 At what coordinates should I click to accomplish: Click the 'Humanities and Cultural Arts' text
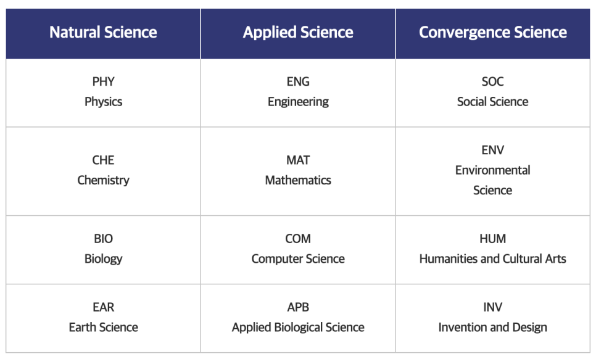(x=492, y=258)
